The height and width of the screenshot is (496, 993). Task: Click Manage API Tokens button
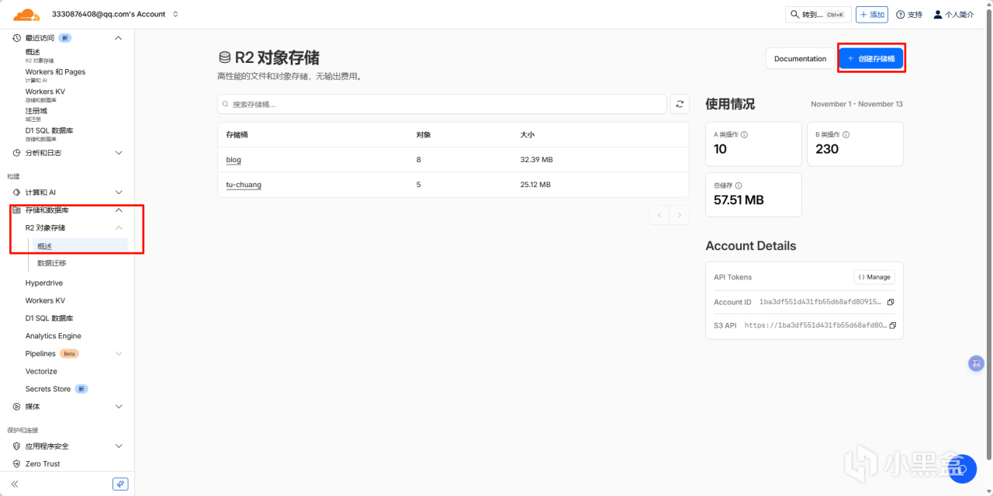click(x=874, y=277)
